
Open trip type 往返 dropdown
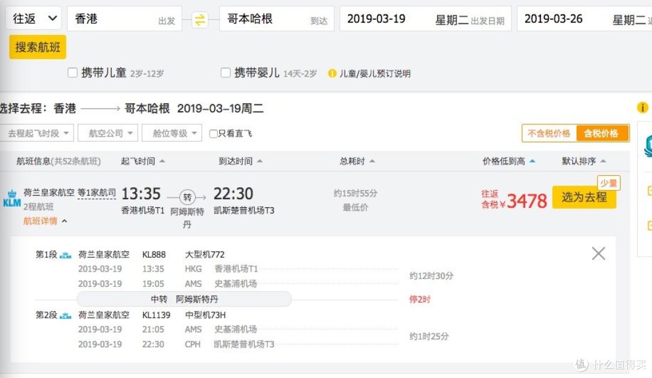click(x=34, y=18)
